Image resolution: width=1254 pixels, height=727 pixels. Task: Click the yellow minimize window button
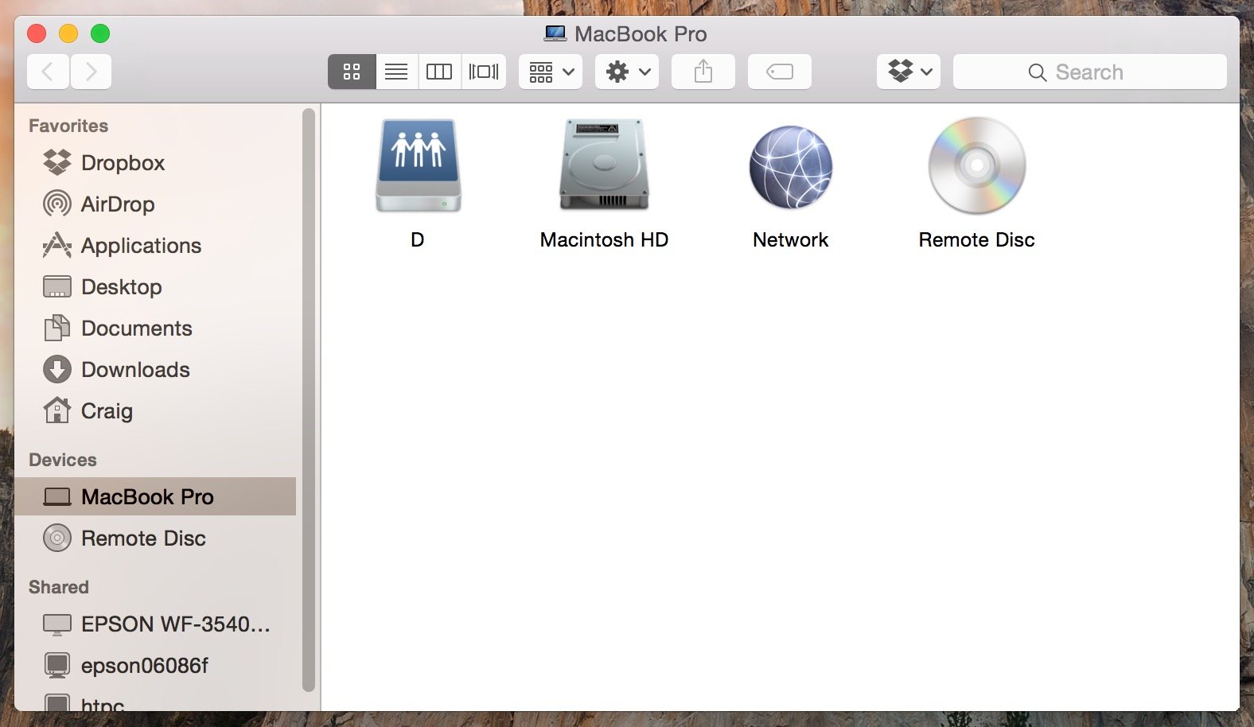click(68, 33)
